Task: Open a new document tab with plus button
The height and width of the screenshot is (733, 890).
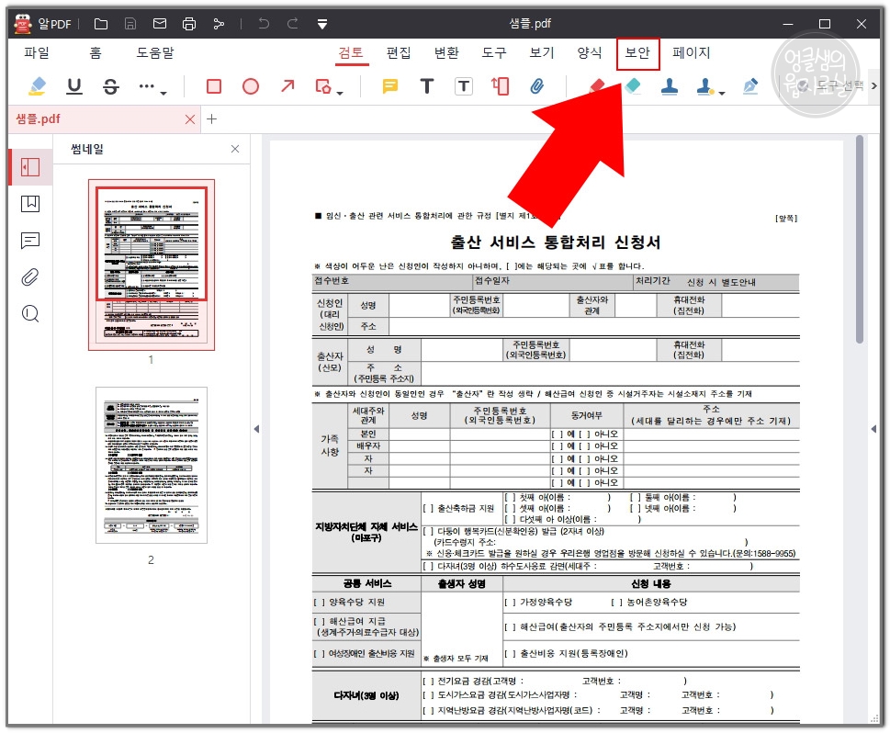Action: tap(212, 119)
